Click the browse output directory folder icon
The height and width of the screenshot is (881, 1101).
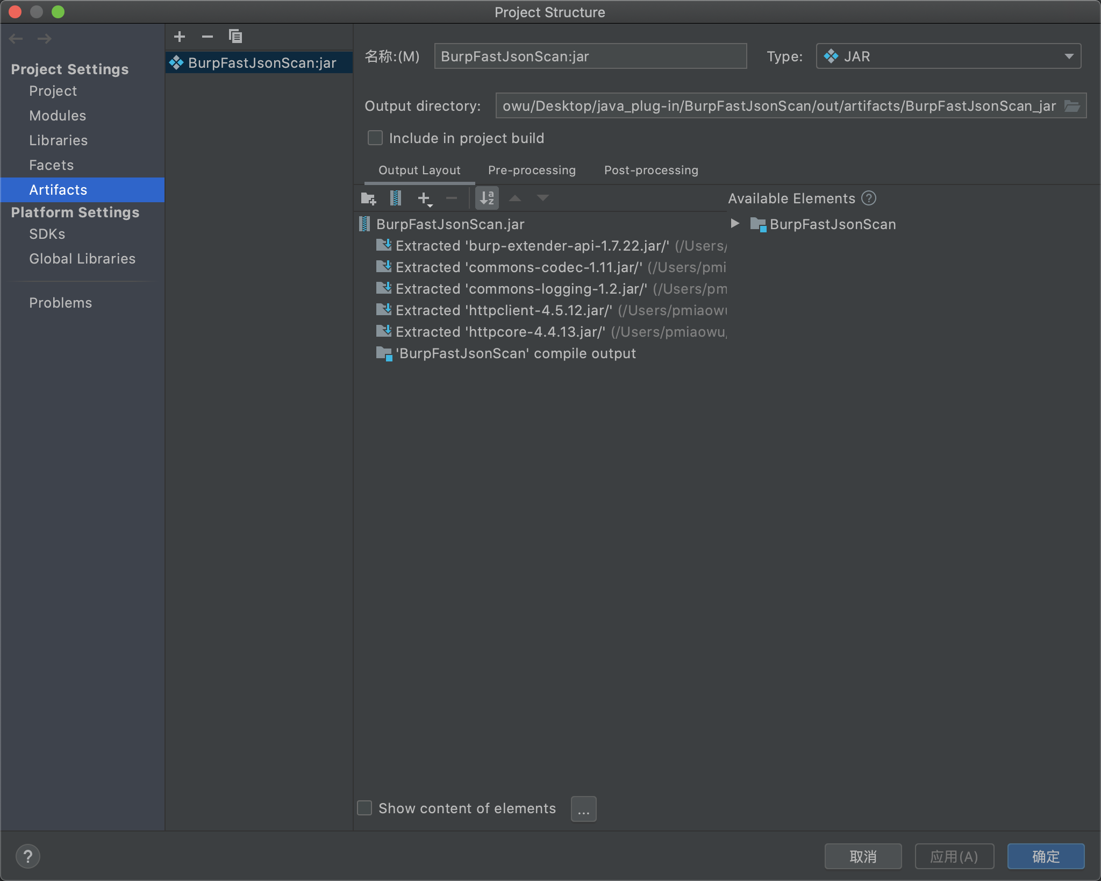(1072, 106)
